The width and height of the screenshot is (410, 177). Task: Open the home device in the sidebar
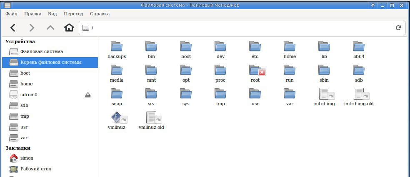50,84
